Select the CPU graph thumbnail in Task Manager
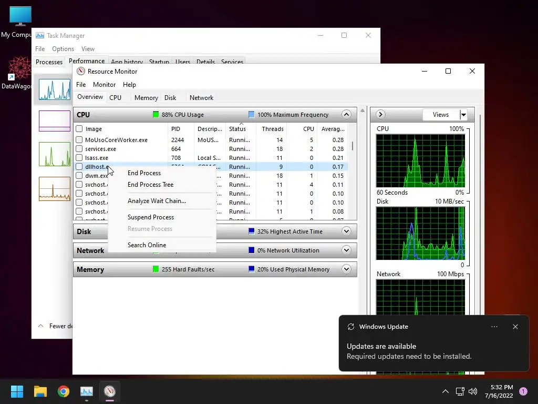The width and height of the screenshot is (538, 404). (55, 89)
